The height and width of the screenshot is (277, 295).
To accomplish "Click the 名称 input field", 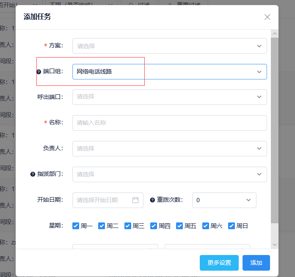I will pos(169,123).
